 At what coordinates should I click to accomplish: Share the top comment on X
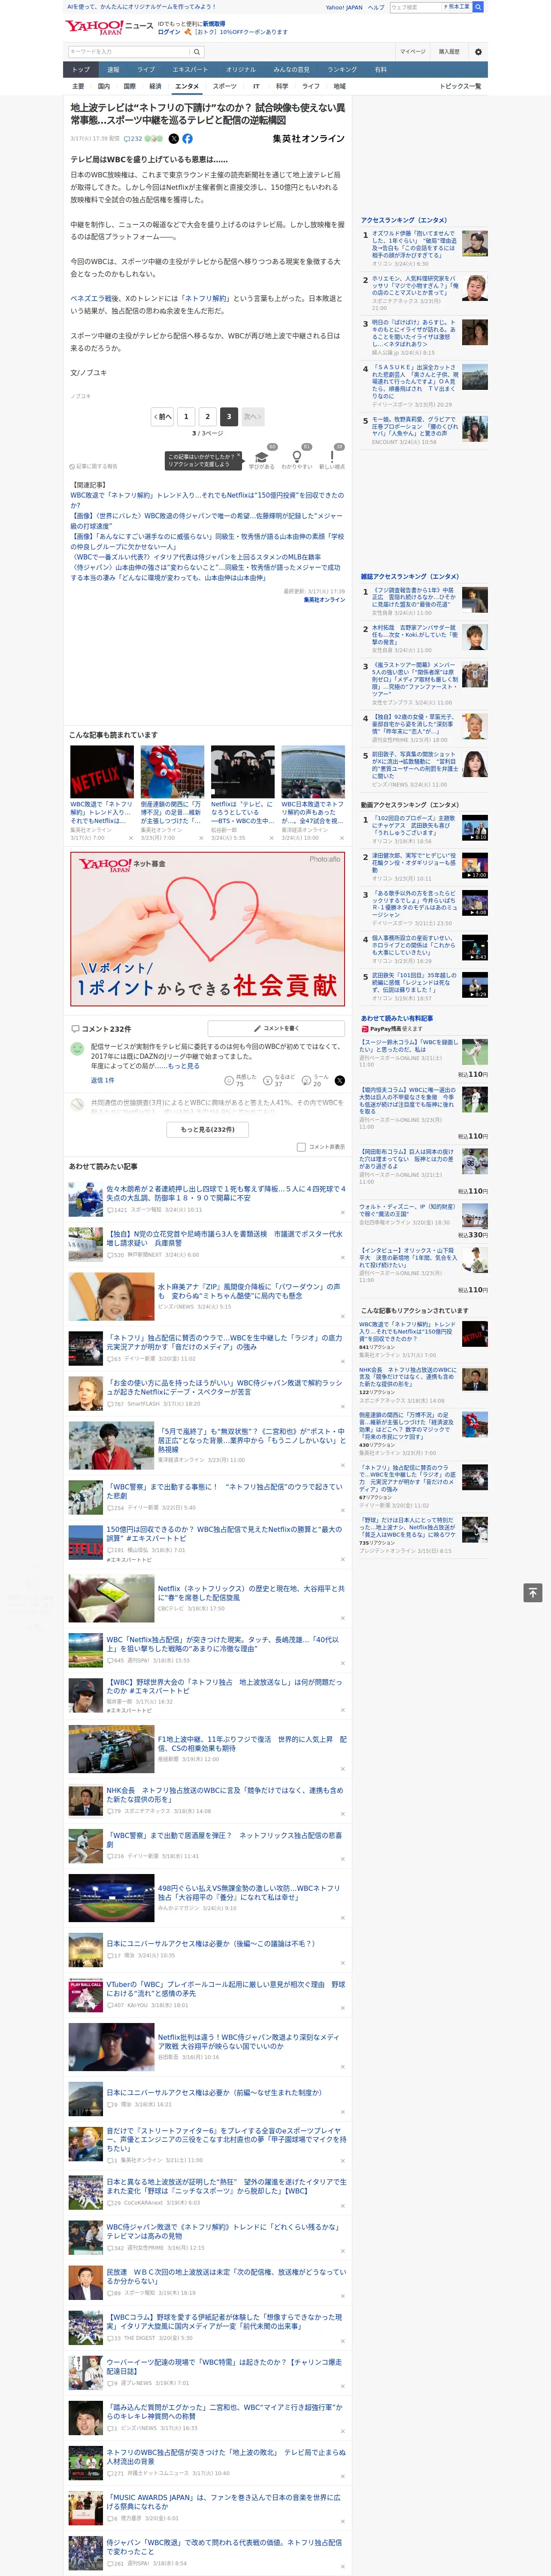point(340,1080)
